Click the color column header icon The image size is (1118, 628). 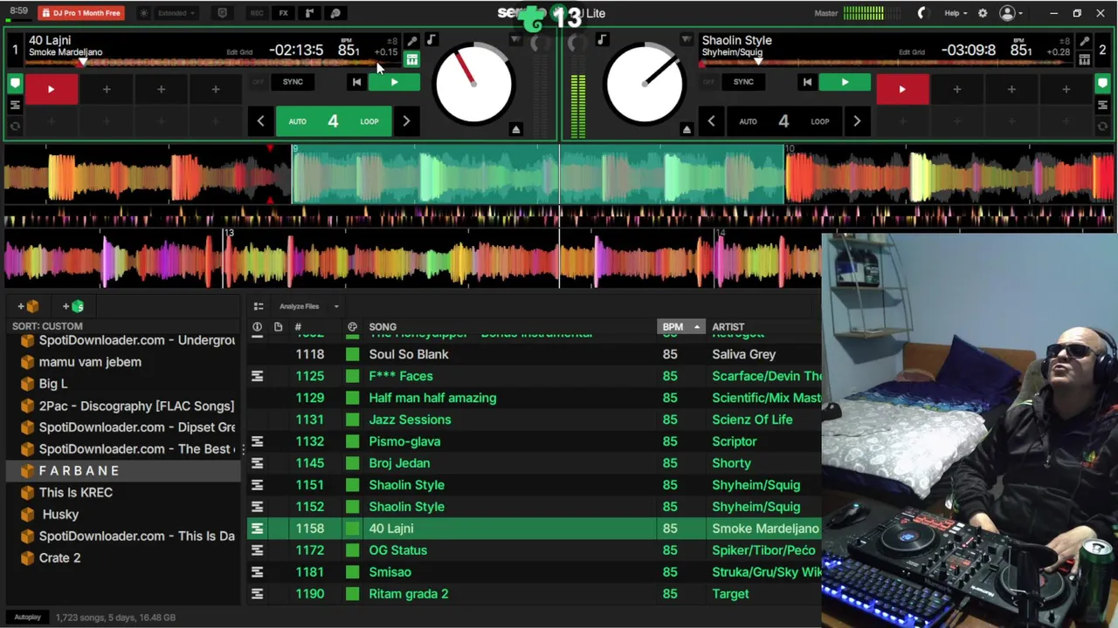pyautogui.click(x=352, y=327)
